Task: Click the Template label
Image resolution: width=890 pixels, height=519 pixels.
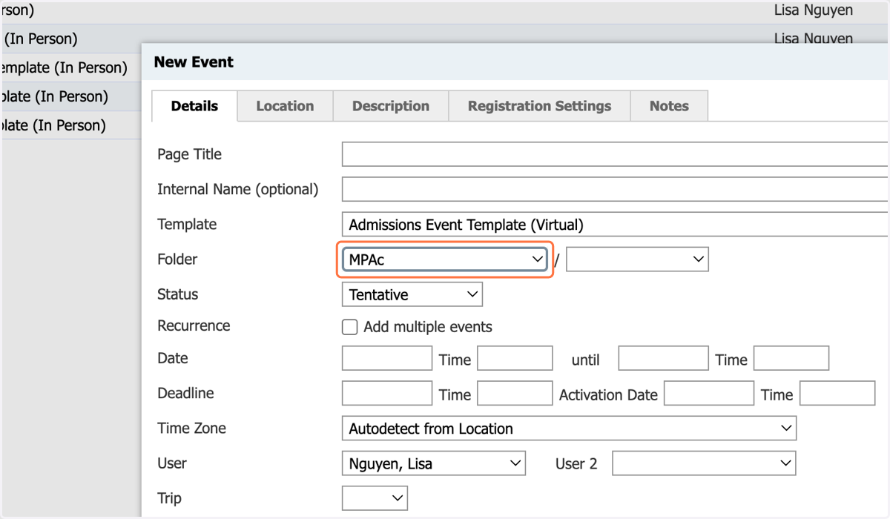Action: click(187, 224)
